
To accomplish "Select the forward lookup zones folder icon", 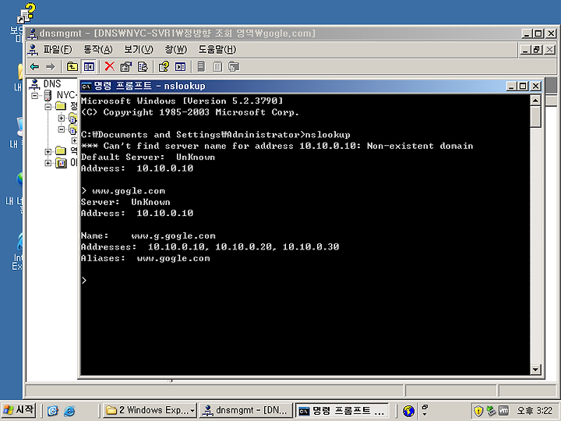I will coord(62,106).
